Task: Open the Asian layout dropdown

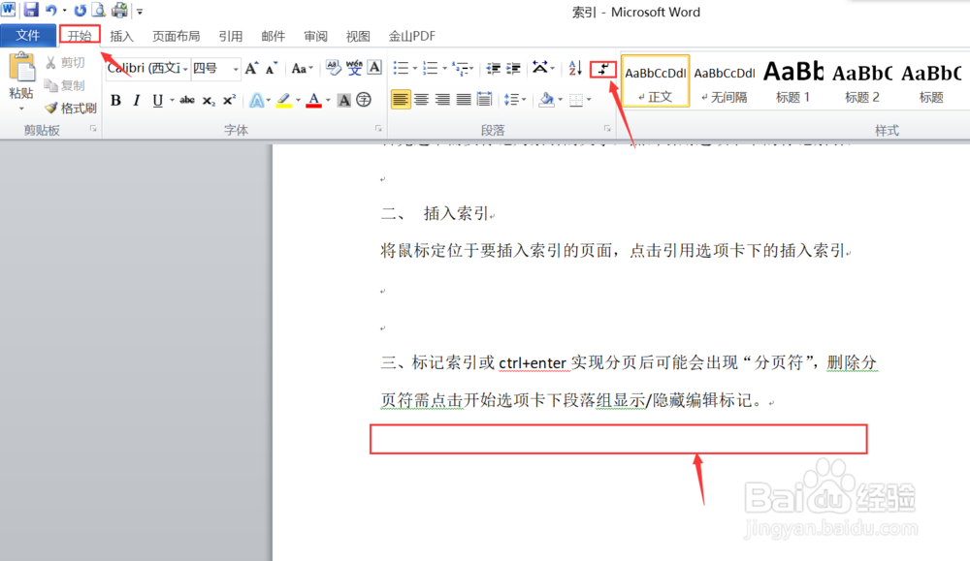Action: [x=544, y=68]
